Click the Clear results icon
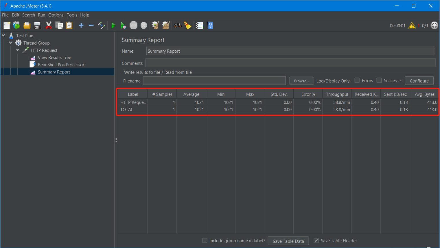Screen dimensions: 440x248 point(155,25)
